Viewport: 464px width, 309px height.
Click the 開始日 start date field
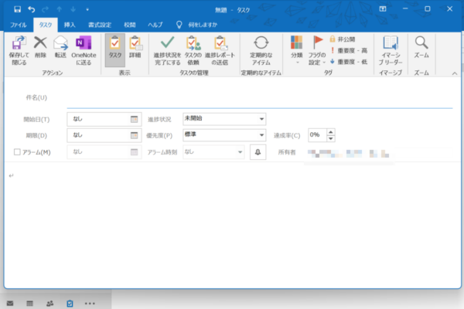(x=99, y=119)
